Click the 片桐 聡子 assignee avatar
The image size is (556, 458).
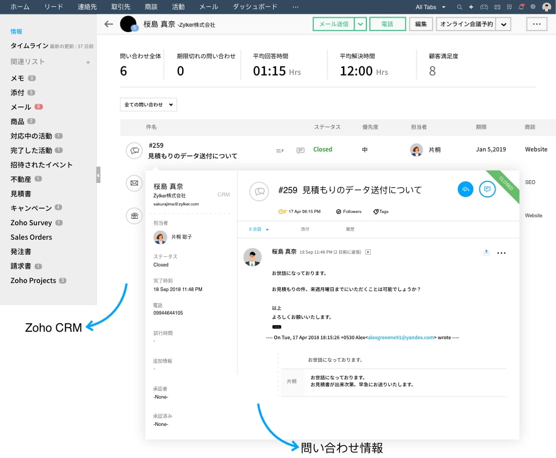coord(160,237)
